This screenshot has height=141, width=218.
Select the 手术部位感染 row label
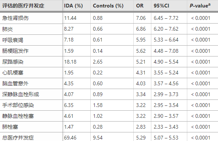click(x=18, y=105)
